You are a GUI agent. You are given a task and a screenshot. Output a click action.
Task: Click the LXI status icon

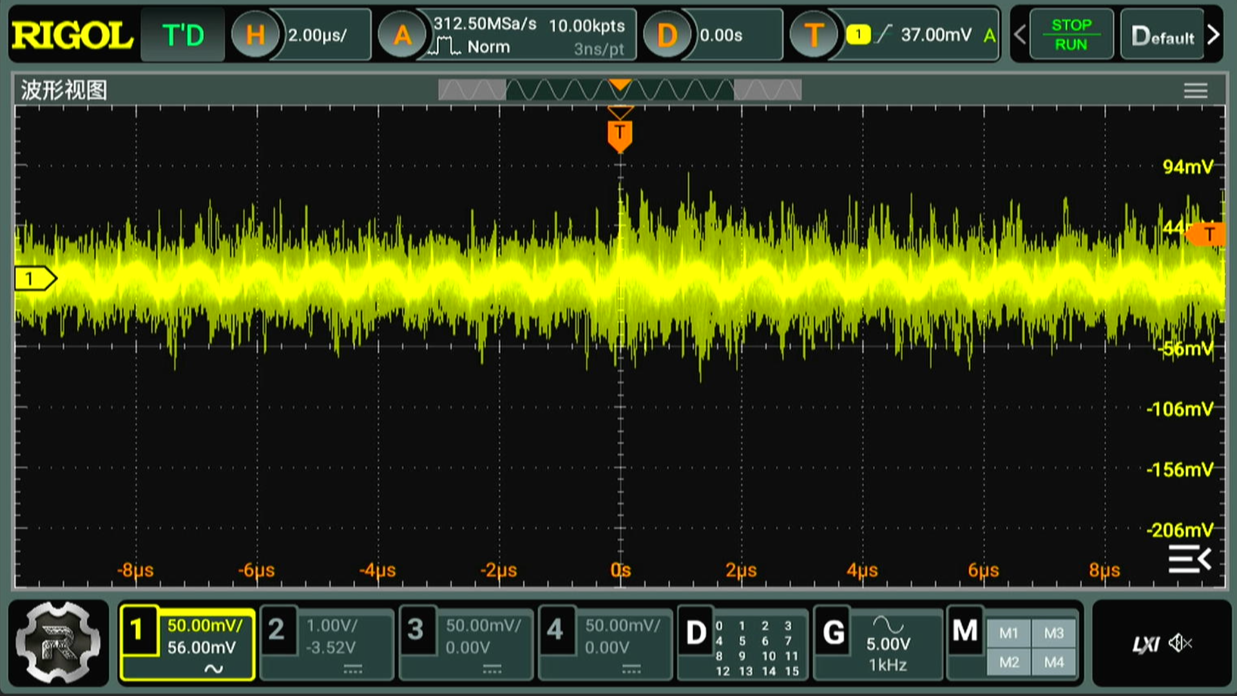(1146, 644)
